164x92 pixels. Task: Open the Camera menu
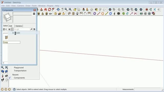coord(20,6)
